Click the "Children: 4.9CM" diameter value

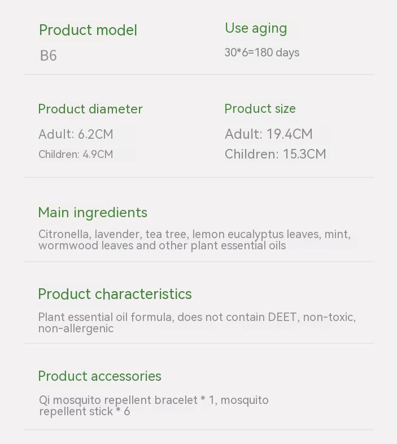tap(76, 155)
